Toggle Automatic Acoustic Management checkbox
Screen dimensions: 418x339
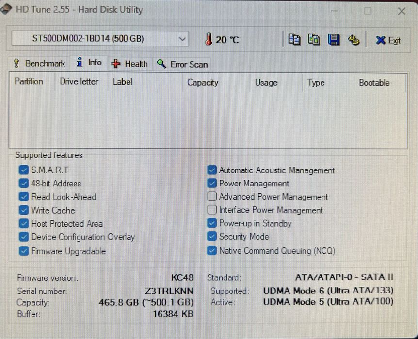tap(212, 170)
